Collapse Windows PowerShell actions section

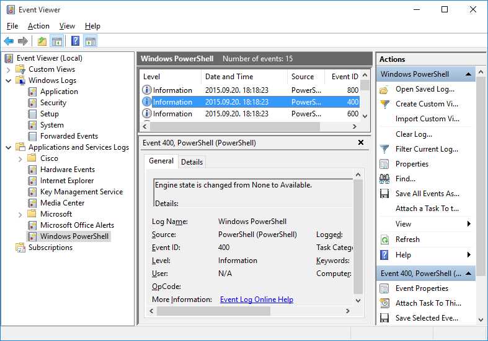click(x=468, y=74)
